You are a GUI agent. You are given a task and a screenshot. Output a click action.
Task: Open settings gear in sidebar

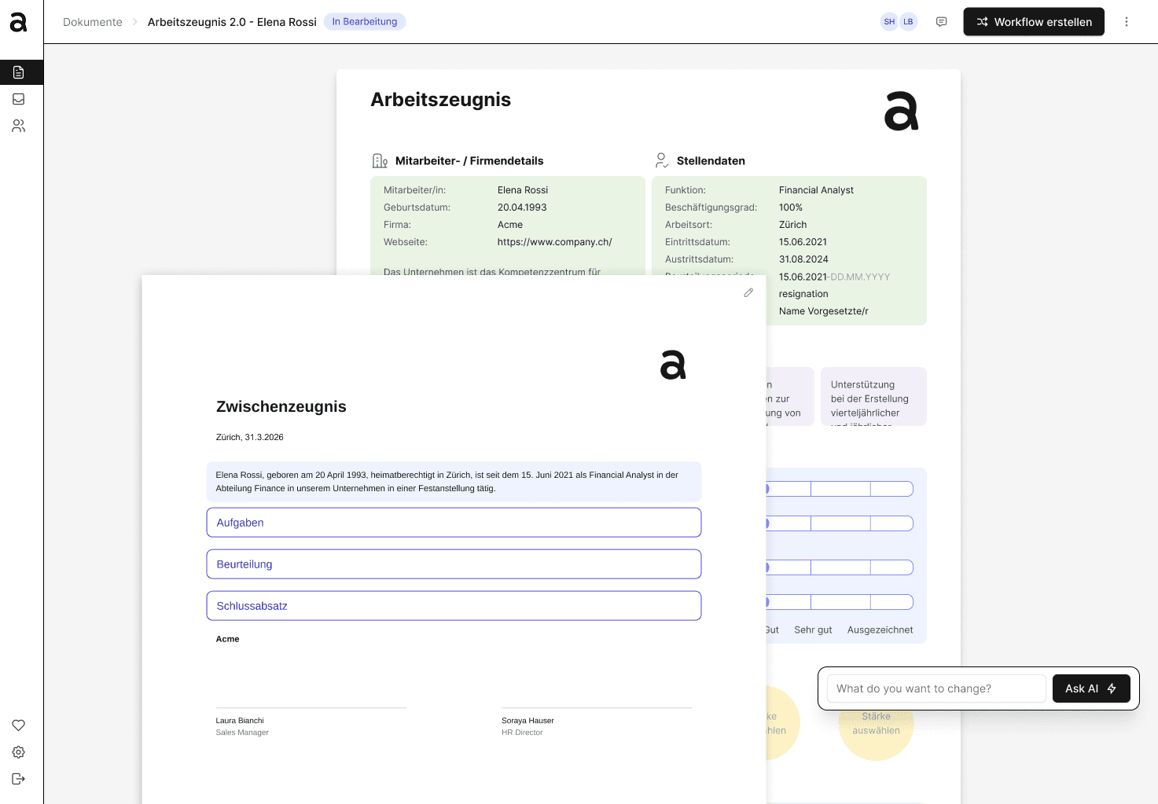19,752
